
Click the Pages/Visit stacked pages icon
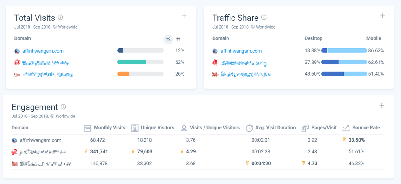305,128
